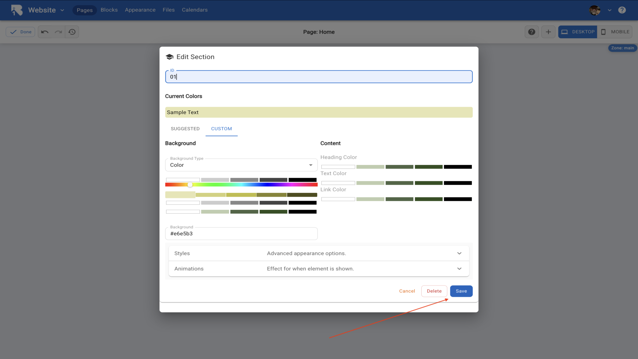Switch to the SUGGESTED colors tab
Viewport: 638px width, 359px height.
[x=185, y=129]
